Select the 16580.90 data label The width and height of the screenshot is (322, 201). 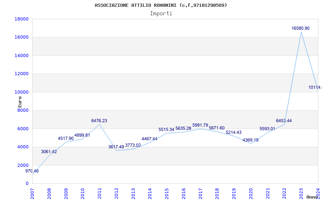300,28
